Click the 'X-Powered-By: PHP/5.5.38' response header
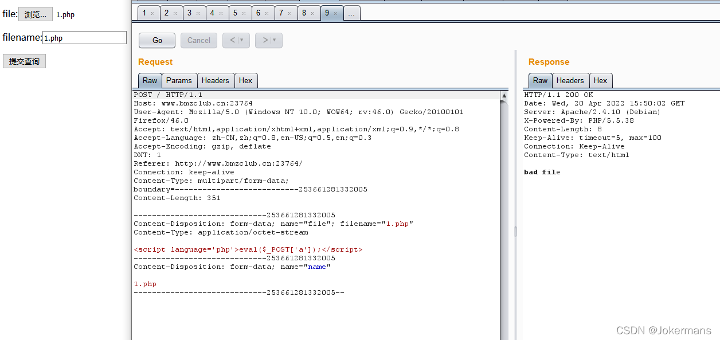This screenshot has height=340, width=720. coord(579,120)
